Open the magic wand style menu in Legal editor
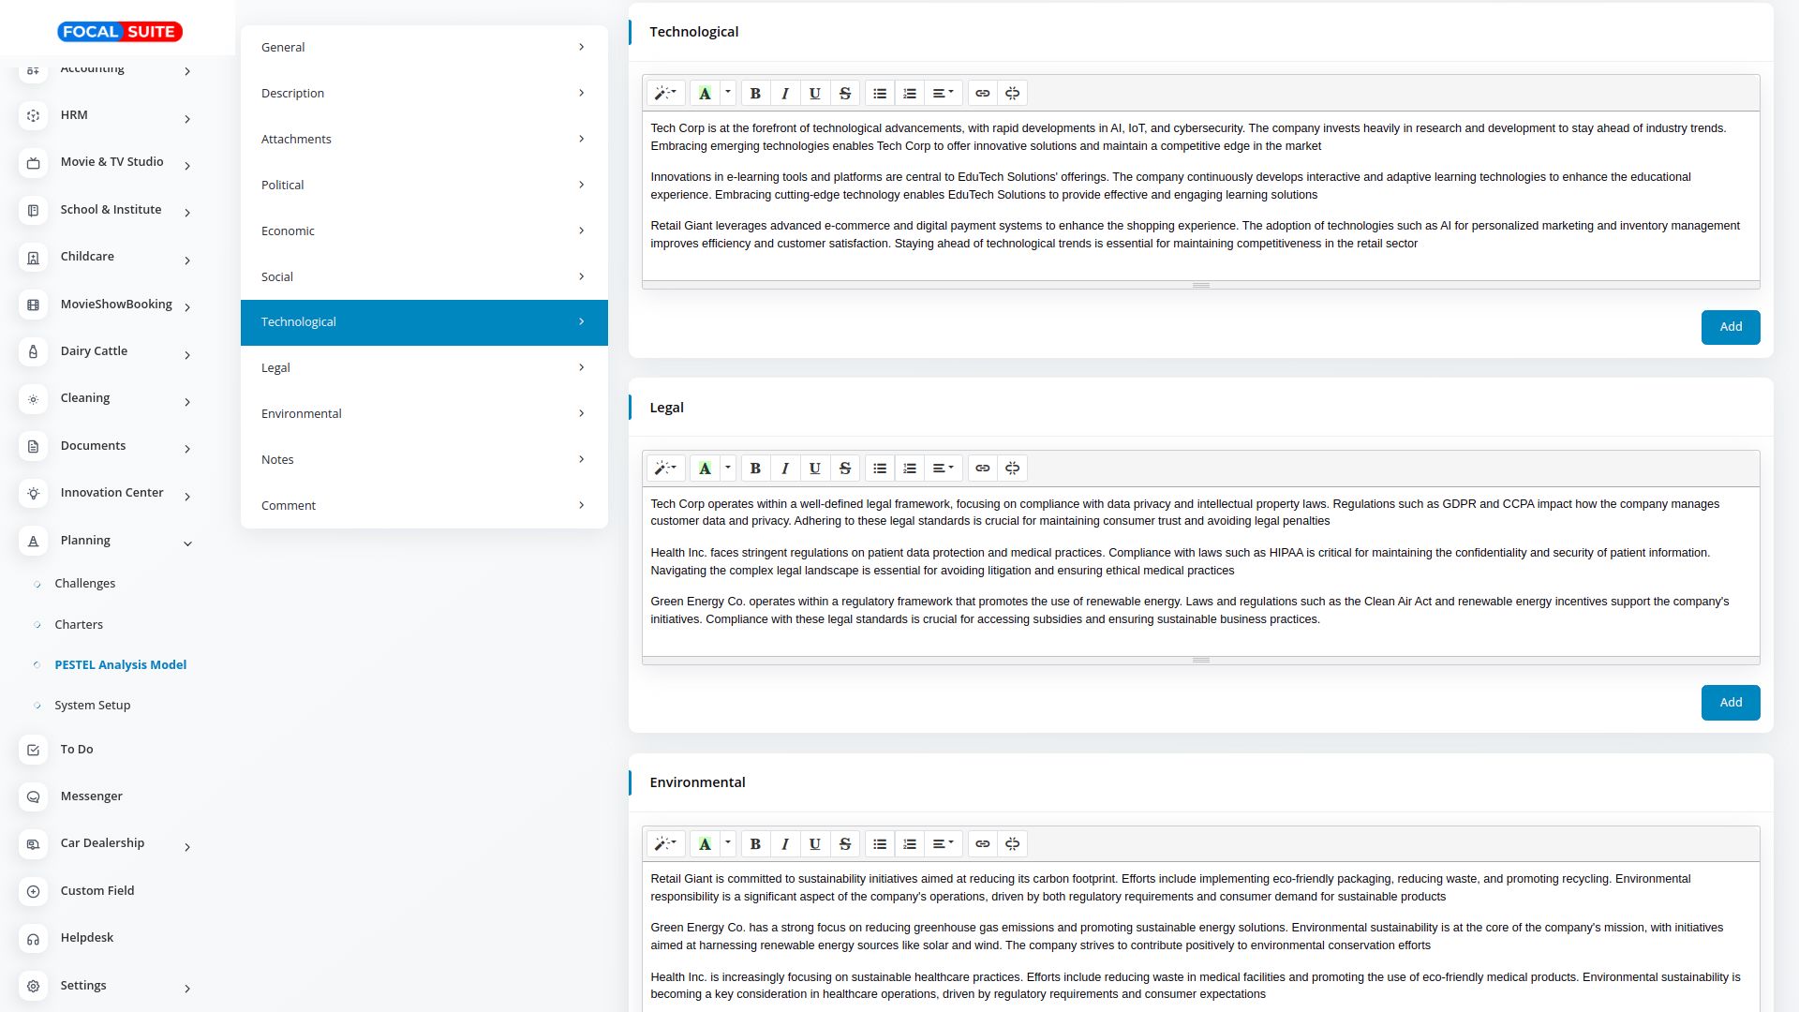This screenshot has height=1012, width=1799. 665,469
